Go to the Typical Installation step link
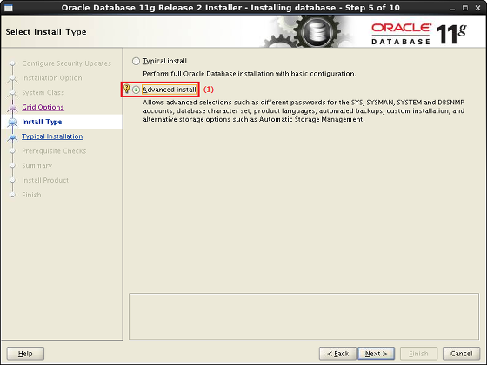Image resolution: width=487 pixels, height=365 pixels. tap(52, 136)
